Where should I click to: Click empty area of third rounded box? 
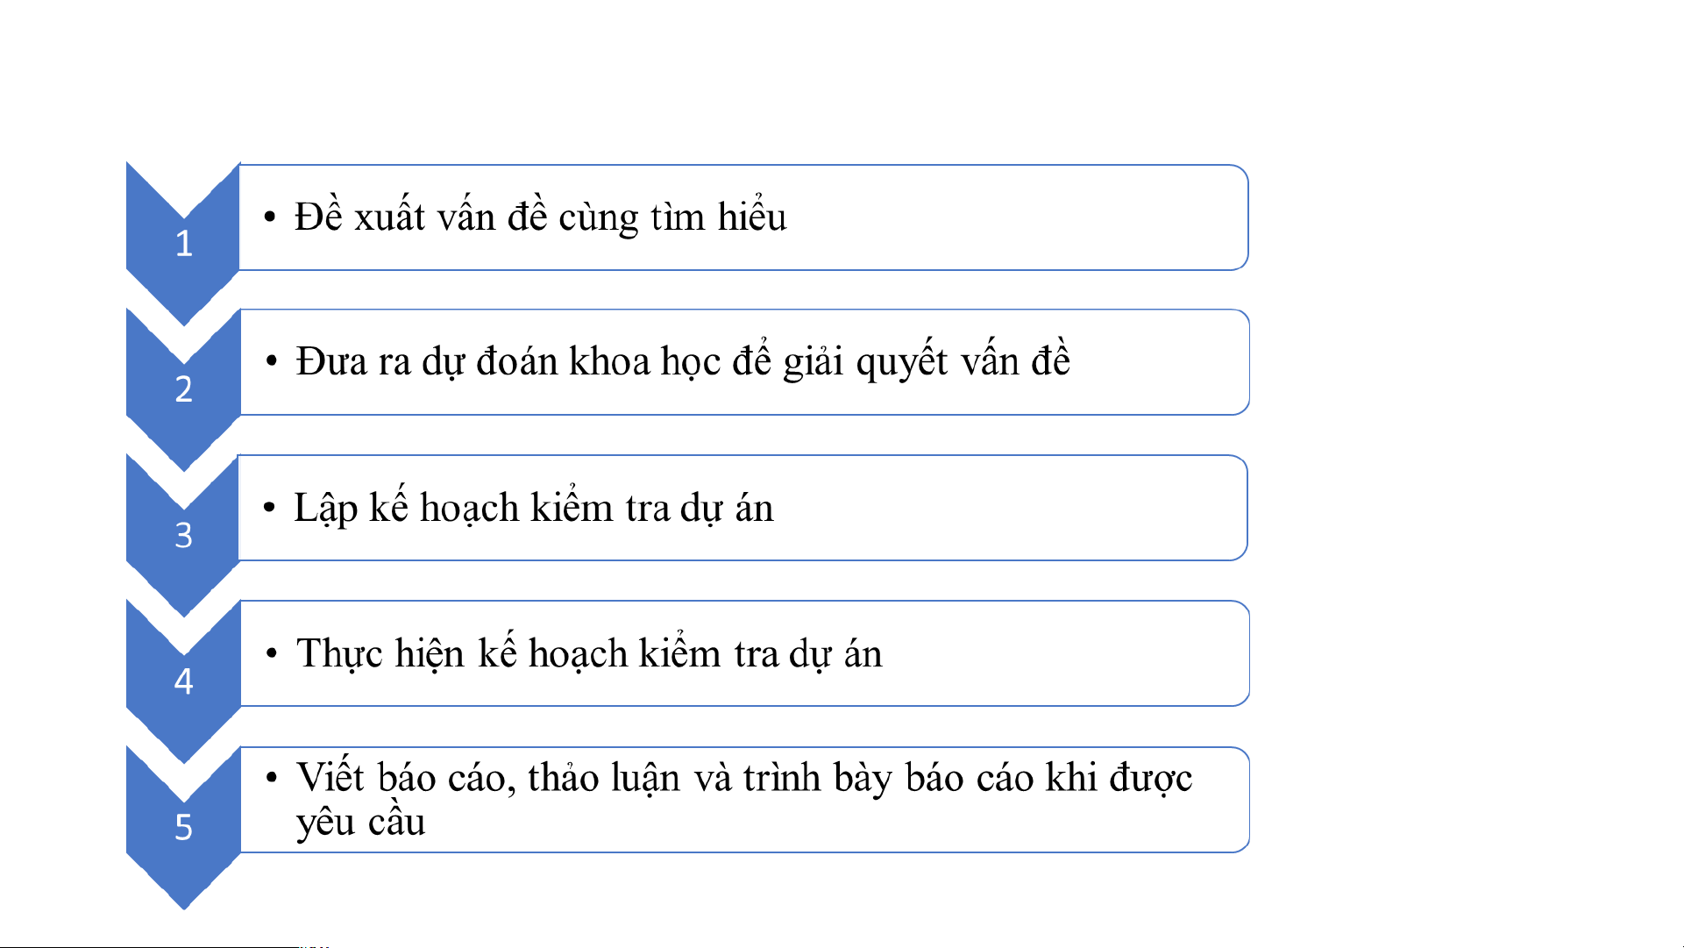coord(1008,508)
